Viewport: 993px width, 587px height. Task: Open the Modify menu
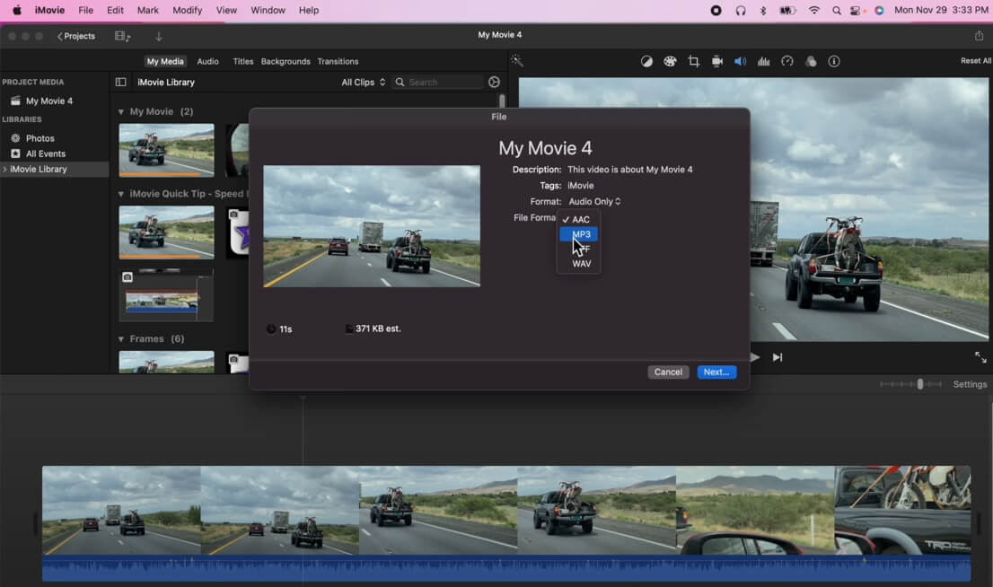[x=188, y=10]
